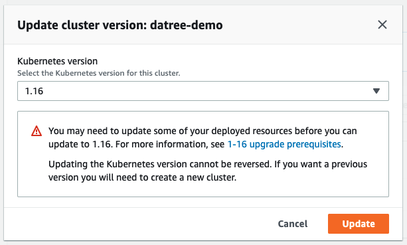Click the Cancel button
Image resolution: width=407 pixels, height=245 pixels.
coord(293,224)
